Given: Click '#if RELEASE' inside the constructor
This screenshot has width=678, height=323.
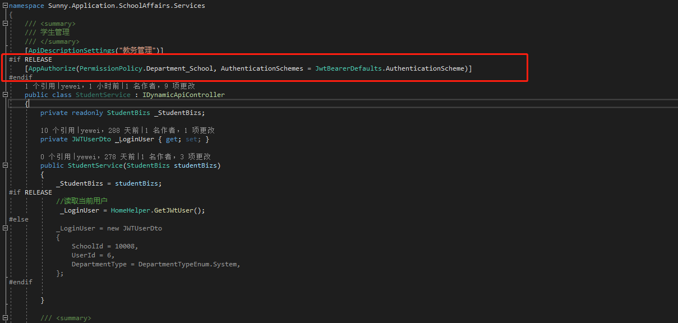Looking at the screenshot, I should pyautogui.click(x=30, y=192).
